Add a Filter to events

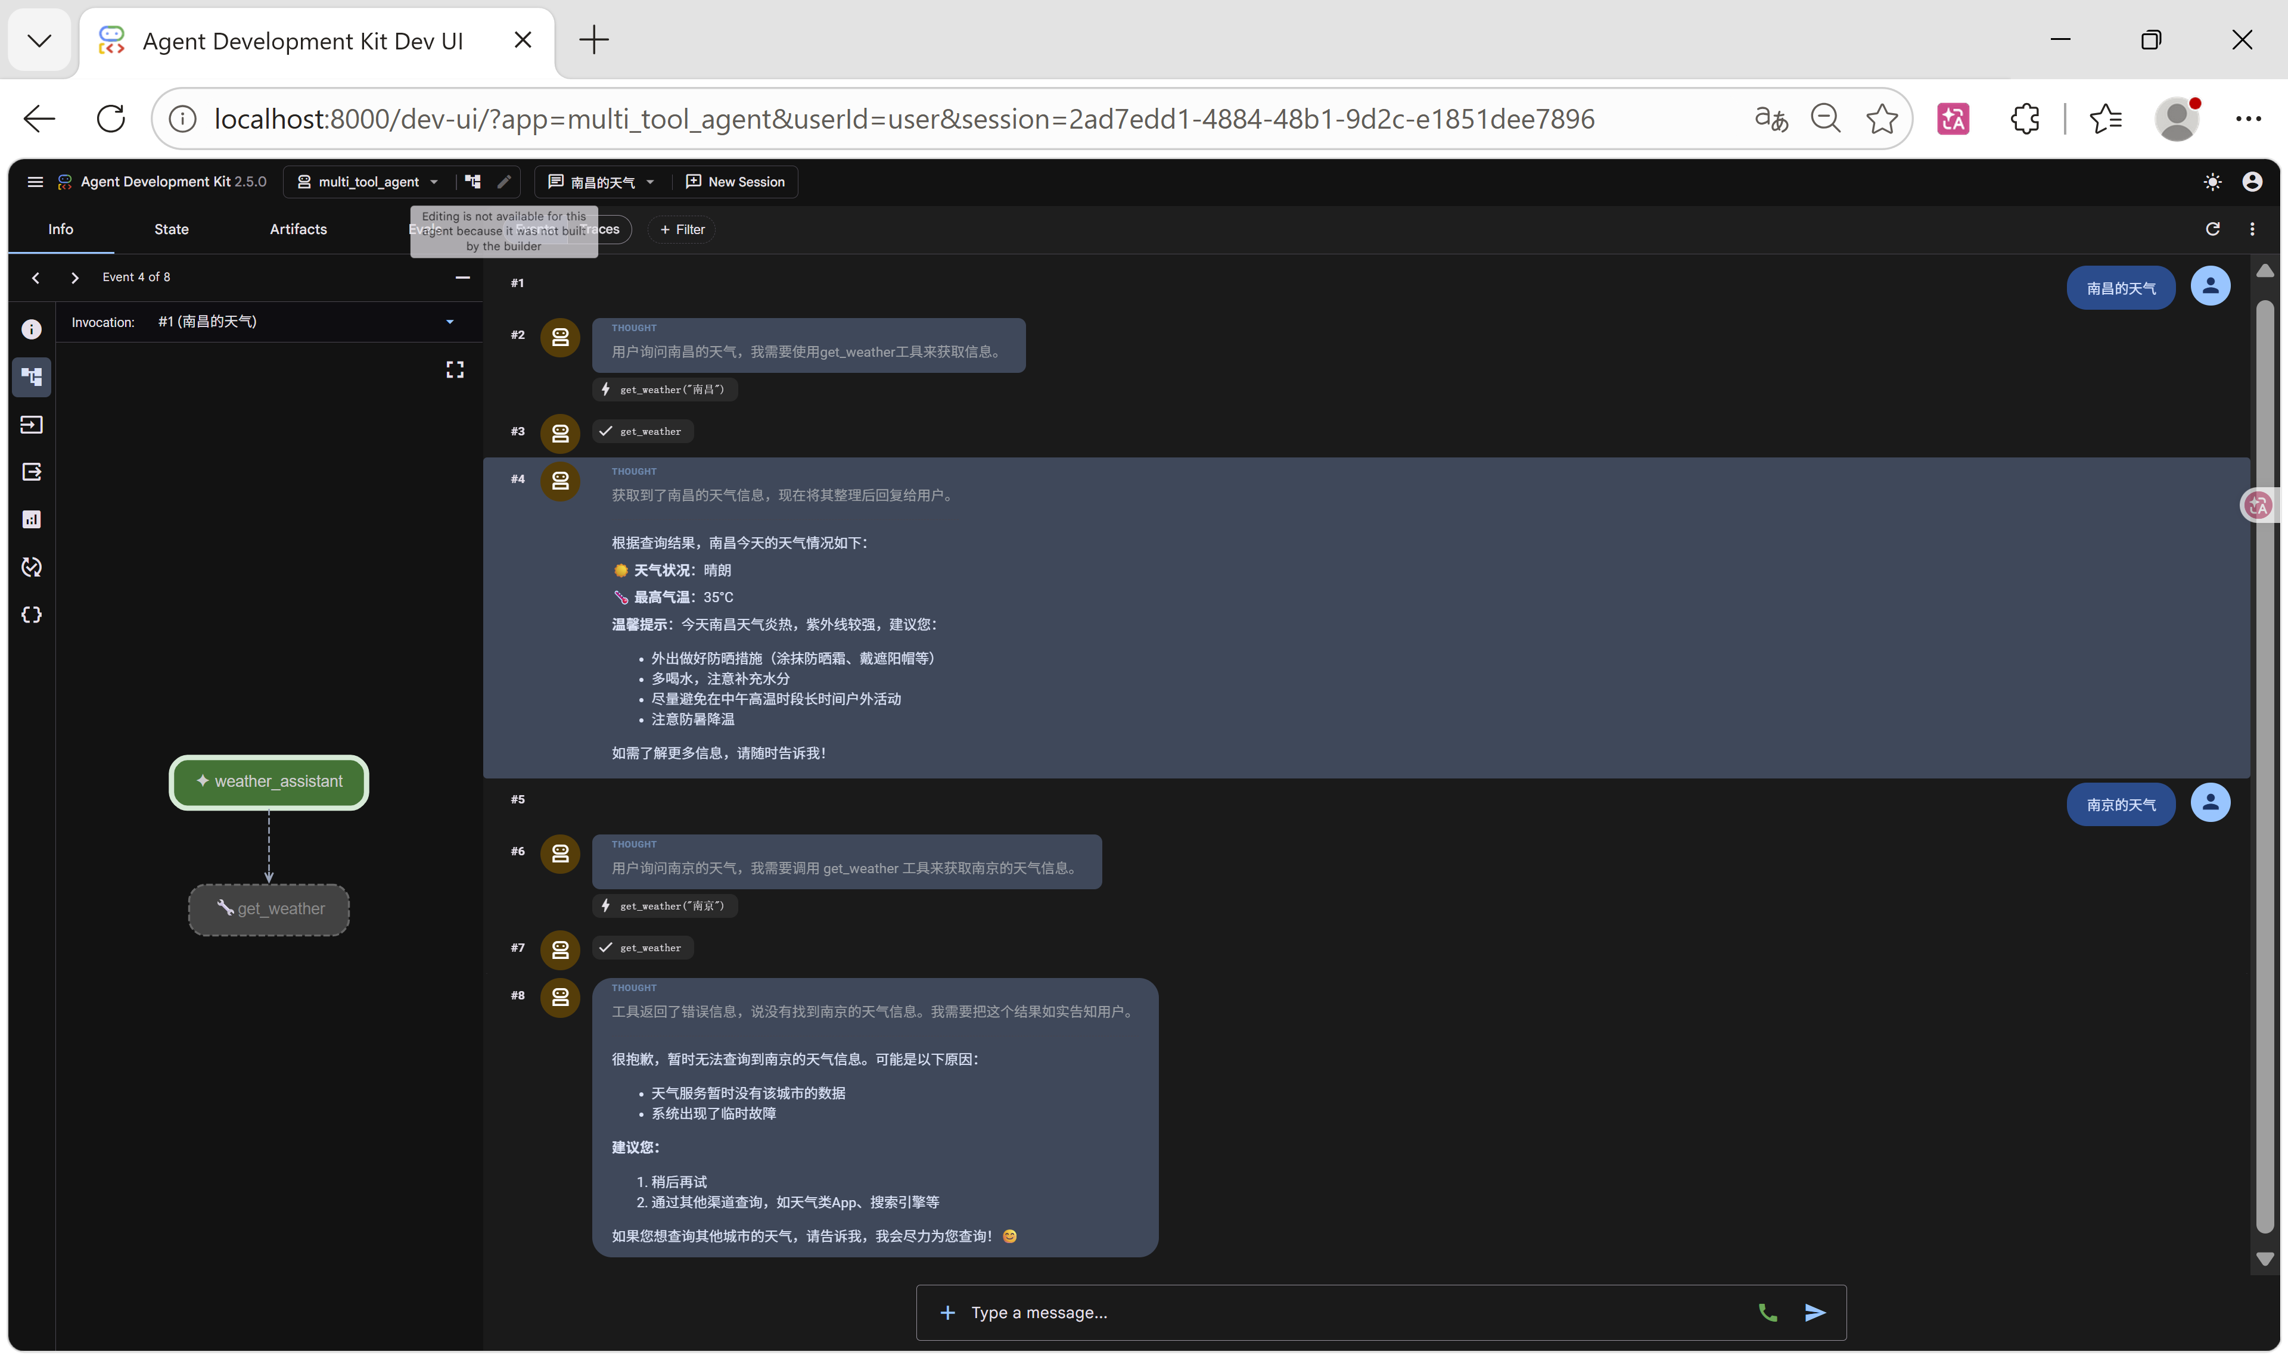pos(682,230)
